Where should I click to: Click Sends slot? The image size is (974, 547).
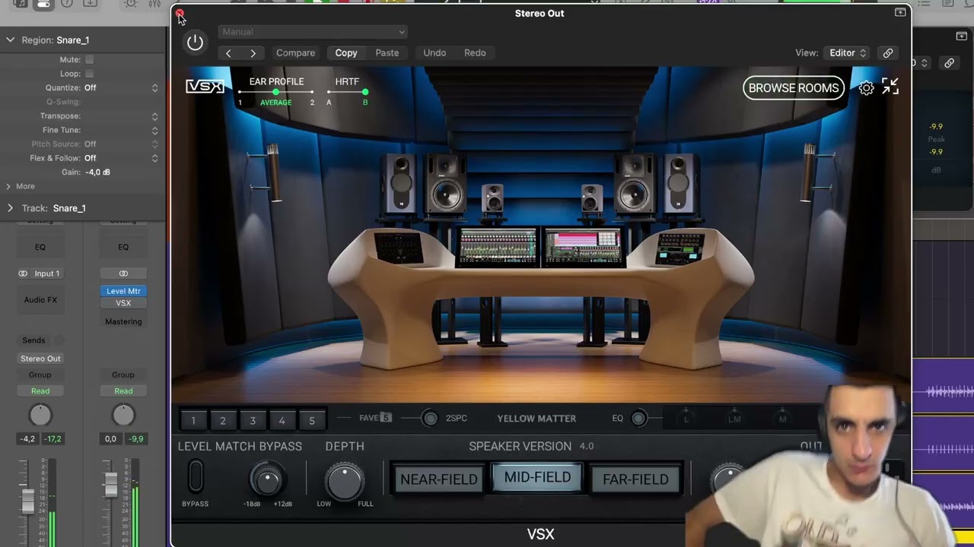coord(33,340)
